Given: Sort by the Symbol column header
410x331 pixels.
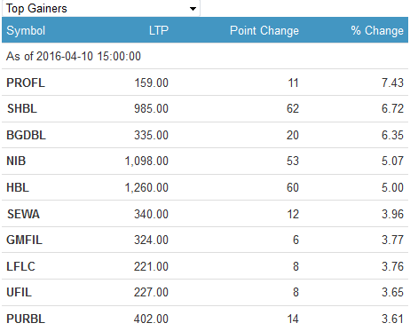Looking at the screenshot, I should (x=26, y=30).
